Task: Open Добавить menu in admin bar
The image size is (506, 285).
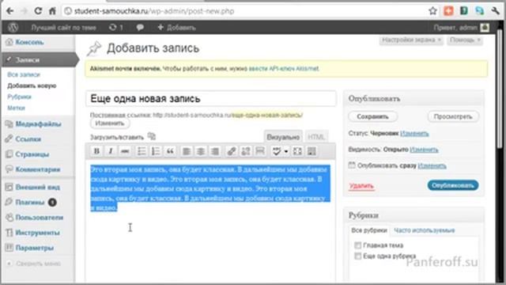Action: (x=176, y=28)
